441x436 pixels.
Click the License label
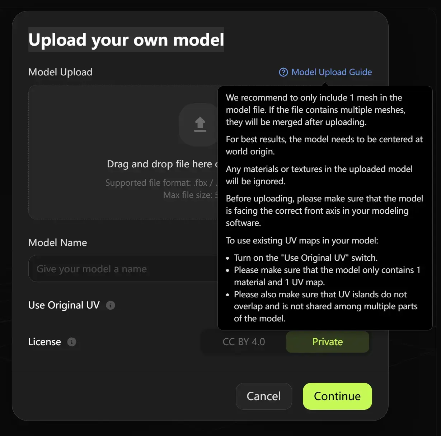(44, 342)
